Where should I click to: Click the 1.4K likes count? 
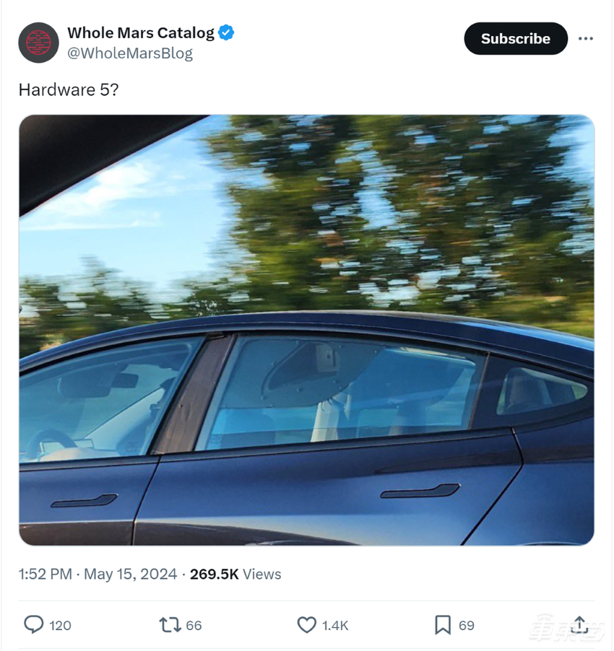click(335, 625)
